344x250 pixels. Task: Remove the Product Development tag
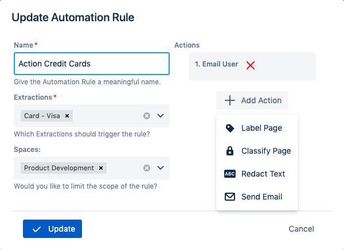click(x=101, y=168)
